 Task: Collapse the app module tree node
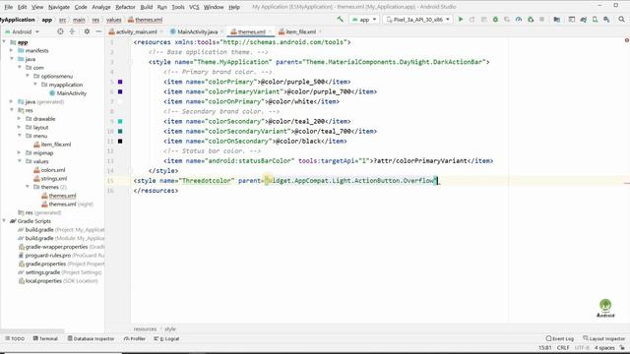(x=4, y=42)
